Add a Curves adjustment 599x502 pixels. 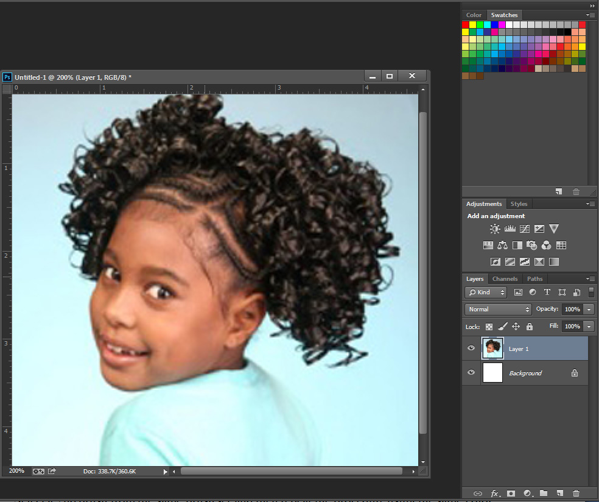[x=525, y=228]
